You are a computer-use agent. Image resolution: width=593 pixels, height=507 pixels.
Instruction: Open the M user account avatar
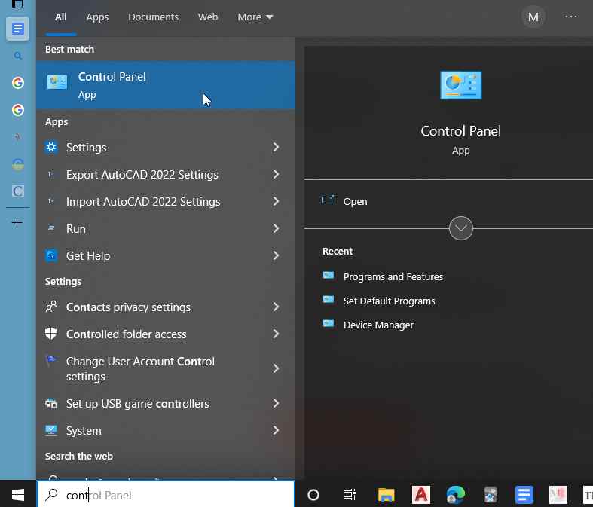pos(533,17)
